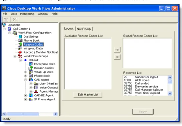Collapse the Work Flow Configuration node

(x=10, y=33)
